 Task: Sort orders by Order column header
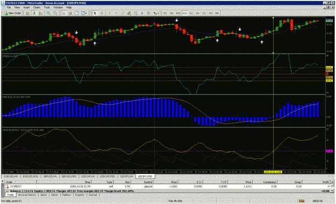click(x=20, y=182)
